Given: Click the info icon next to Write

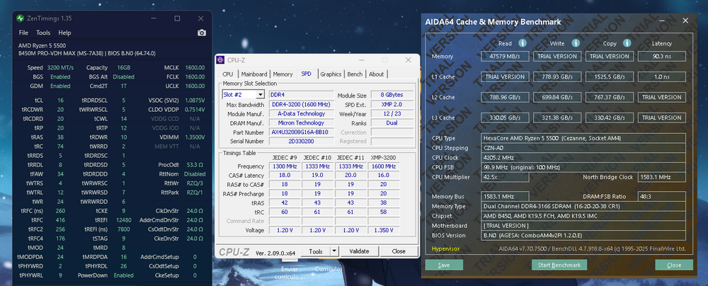Looking at the screenshot, I should click(x=576, y=43).
